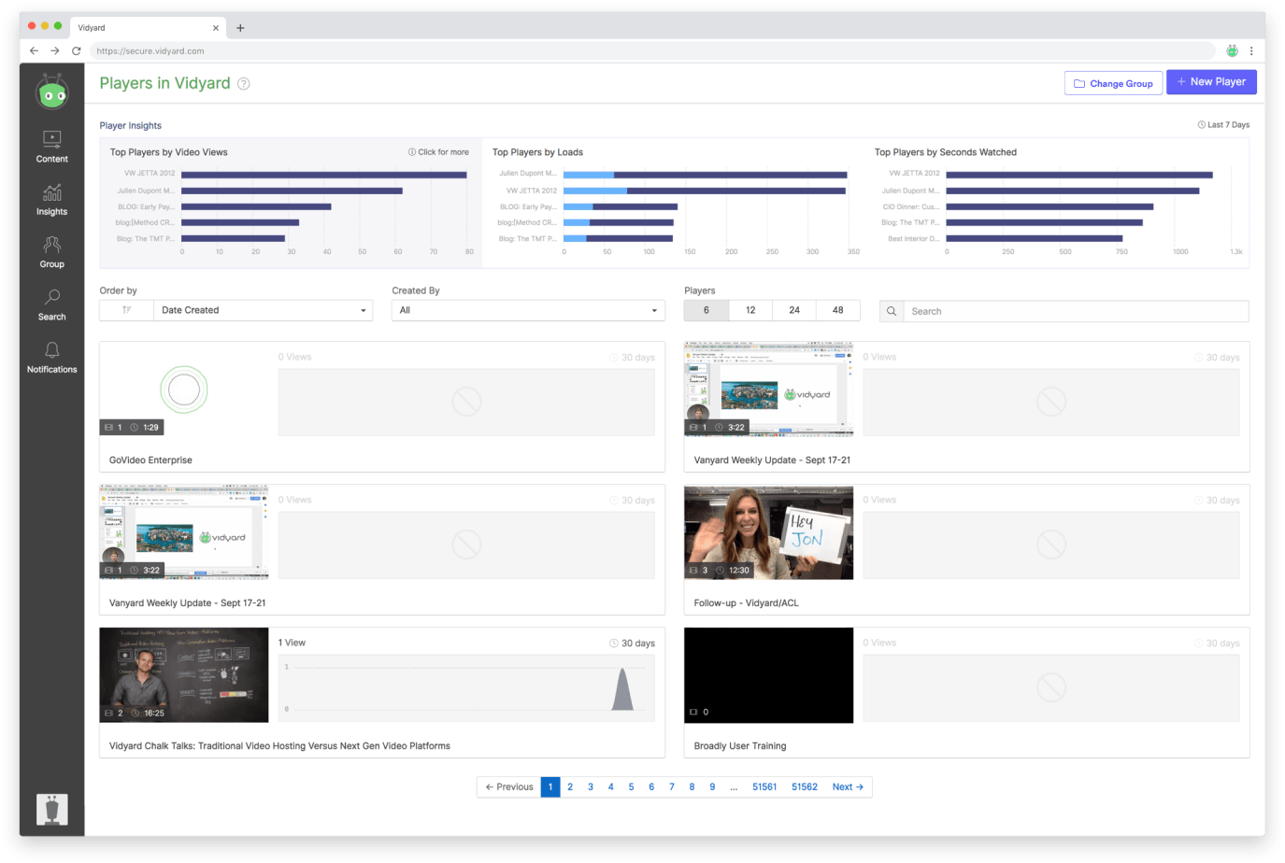Close the Vidyard browser tab
This screenshot has height=863, width=1285.
(216, 28)
